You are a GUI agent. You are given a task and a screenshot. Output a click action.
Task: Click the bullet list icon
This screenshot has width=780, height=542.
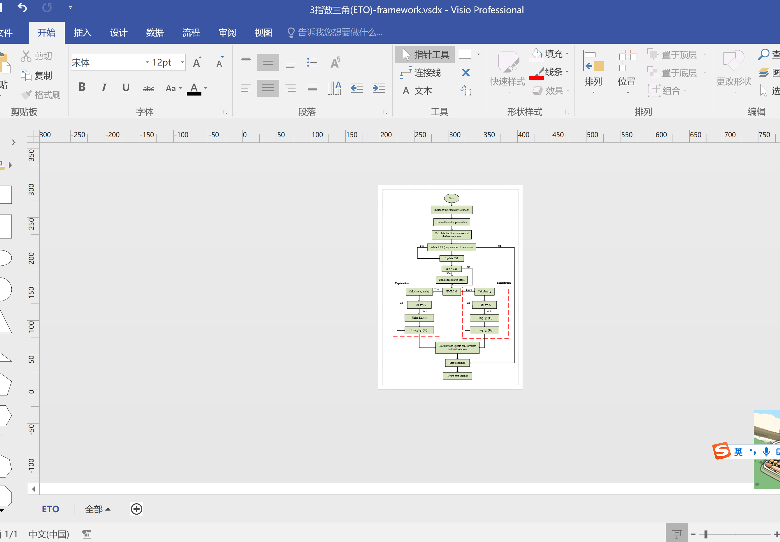312,62
